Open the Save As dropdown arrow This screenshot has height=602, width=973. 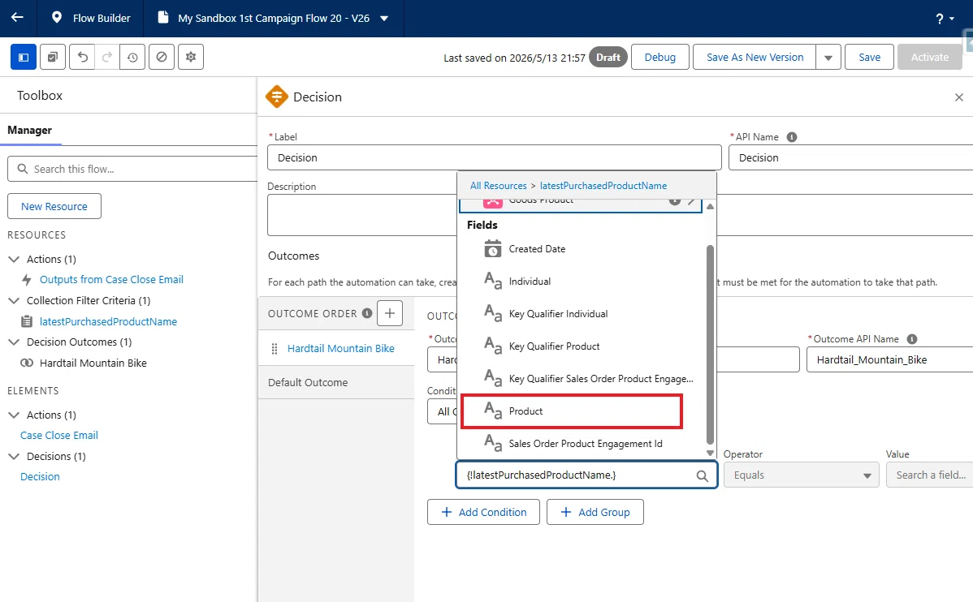click(828, 57)
